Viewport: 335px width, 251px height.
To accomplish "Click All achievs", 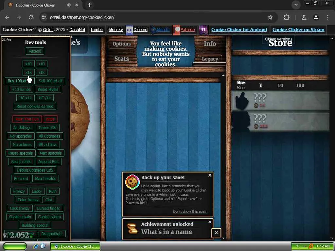I will (x=48, y=145).
